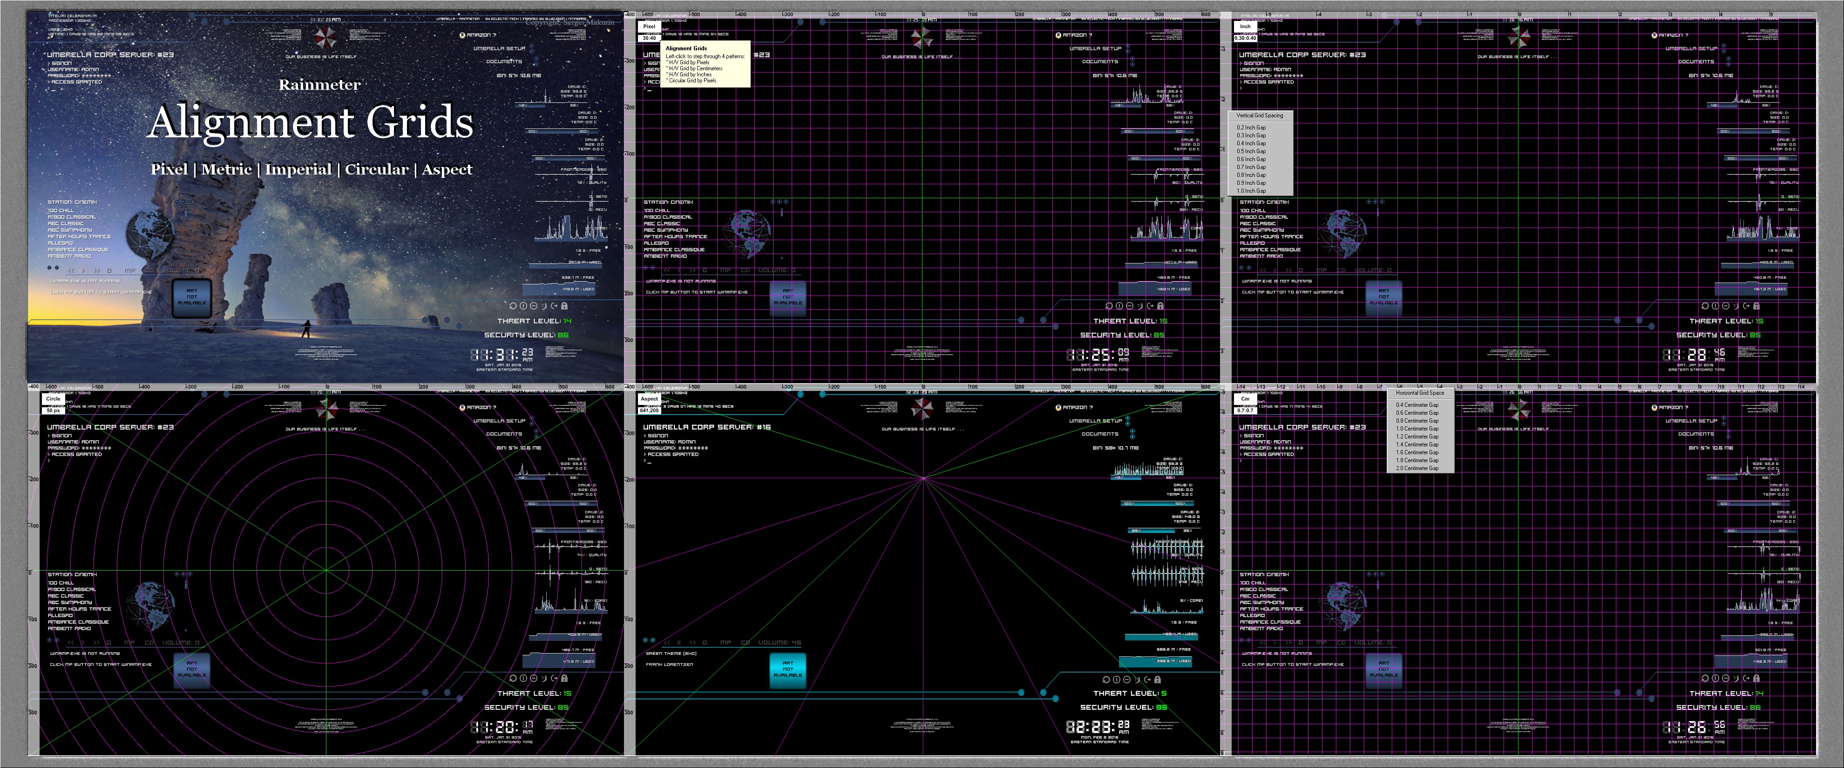Click Bin: 57= 10.6 MB in Inch grid panel

pos(1711,75)
